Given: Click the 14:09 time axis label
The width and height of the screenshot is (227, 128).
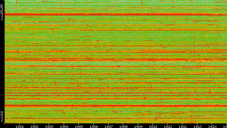Looking at the screenshot, I should click(x=138, y=126).
